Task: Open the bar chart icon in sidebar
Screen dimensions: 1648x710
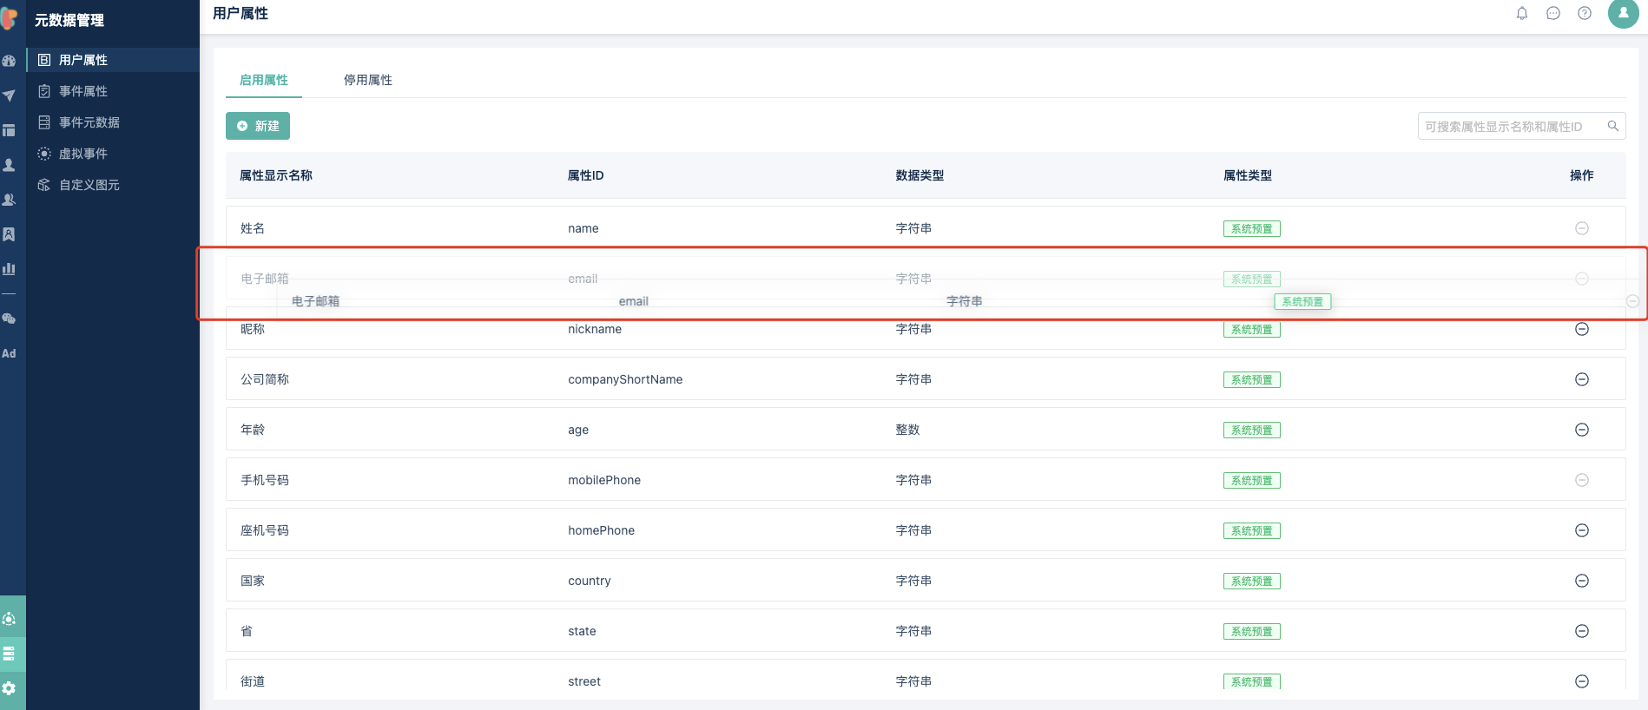Action: (x=9, y=268)
